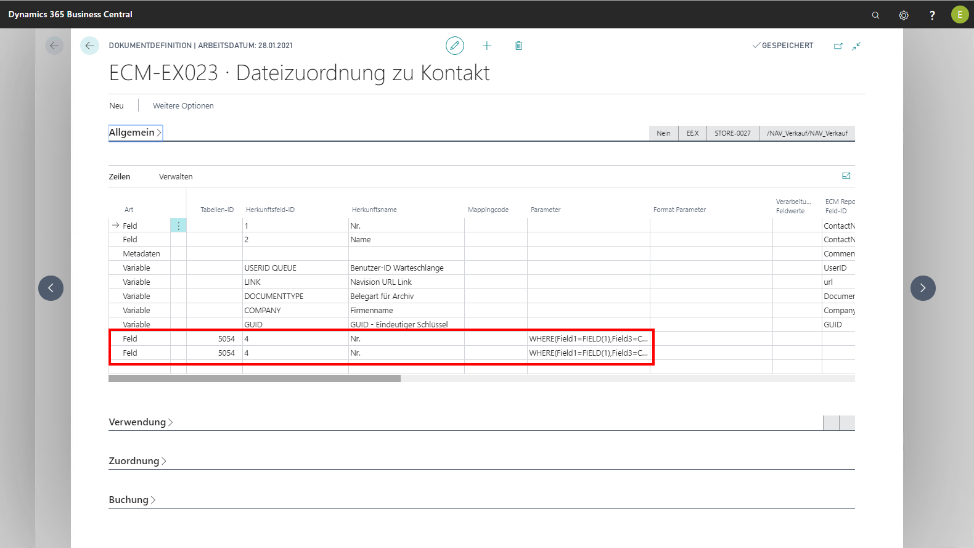Open the Verwalten menu
The height and width of the screenshot is (548, 974).
tap(176, 177)
